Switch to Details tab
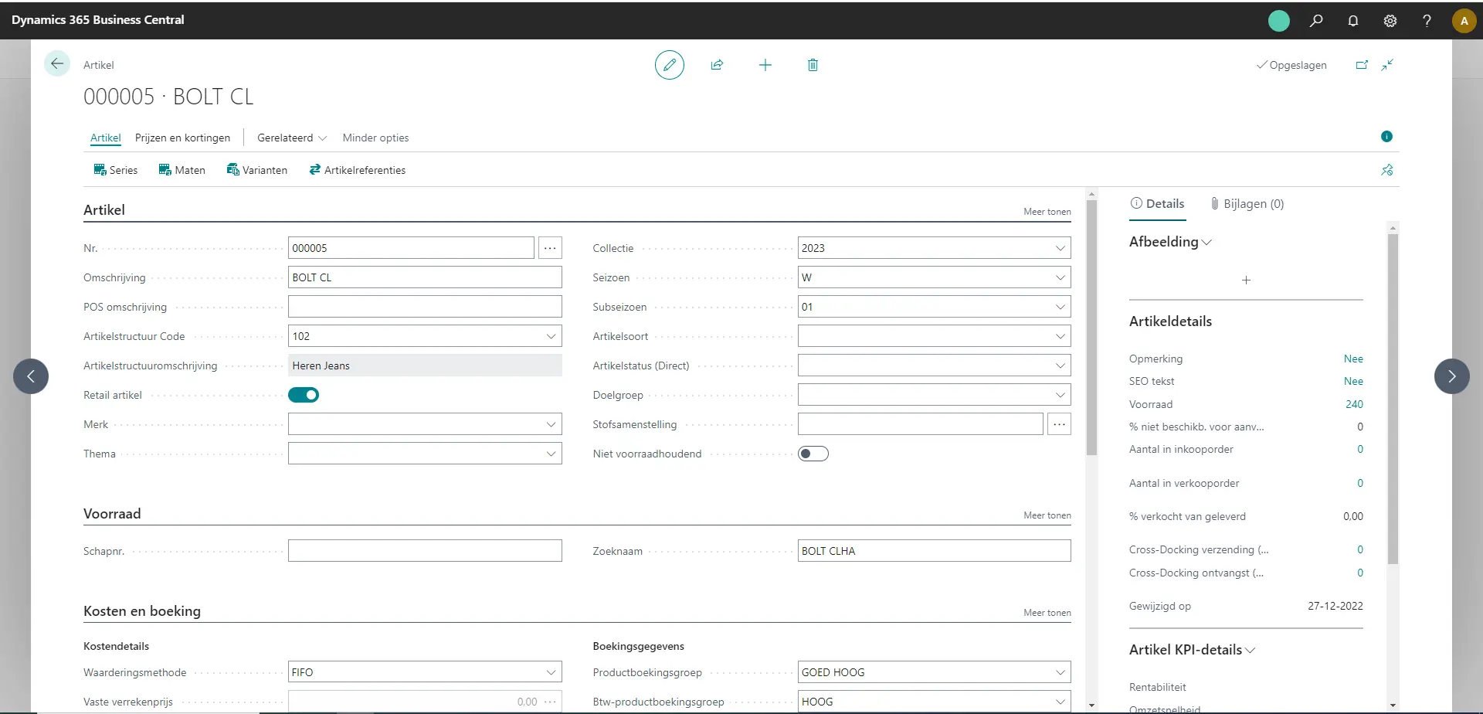 (x=1157, y=204)
